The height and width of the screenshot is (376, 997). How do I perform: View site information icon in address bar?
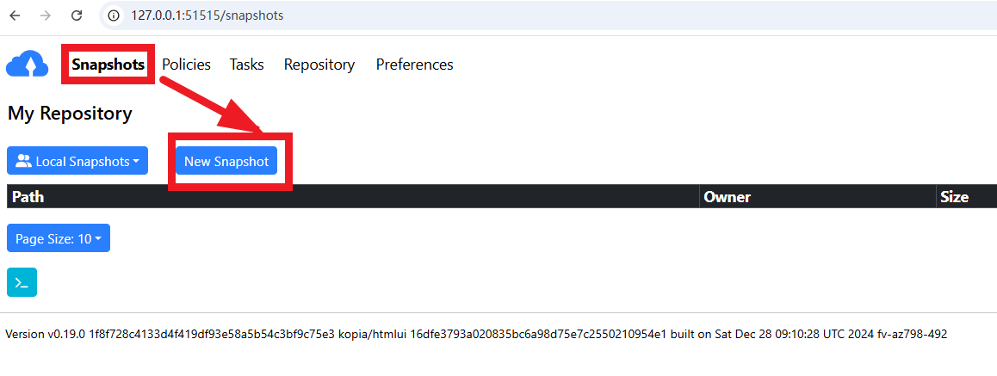click(115, 15)
